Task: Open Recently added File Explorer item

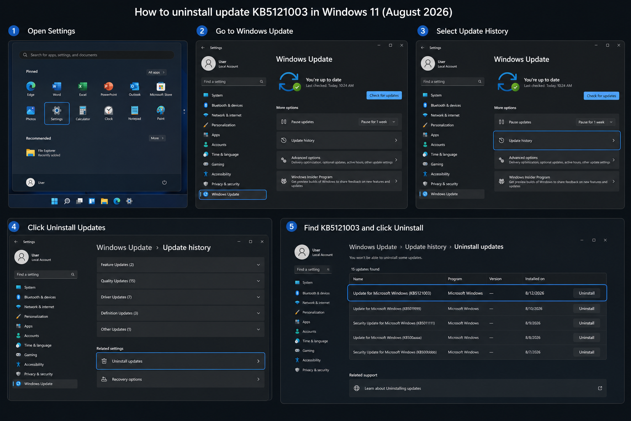Action: tap(43, 153)
